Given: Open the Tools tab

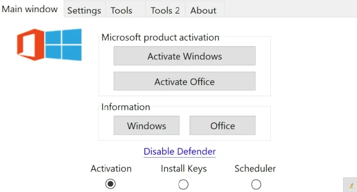Looking at the screenshot, I should click(125, 10).
